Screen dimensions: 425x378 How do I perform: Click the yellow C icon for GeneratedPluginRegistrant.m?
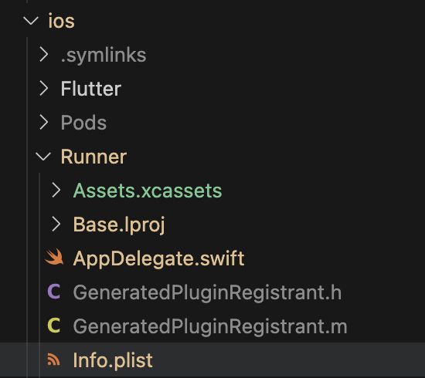(54, 325)
